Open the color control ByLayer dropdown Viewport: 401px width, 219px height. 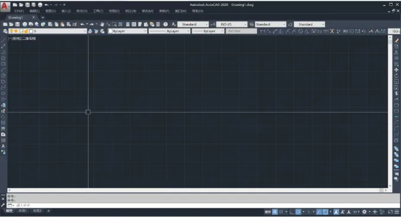point(127,31)
